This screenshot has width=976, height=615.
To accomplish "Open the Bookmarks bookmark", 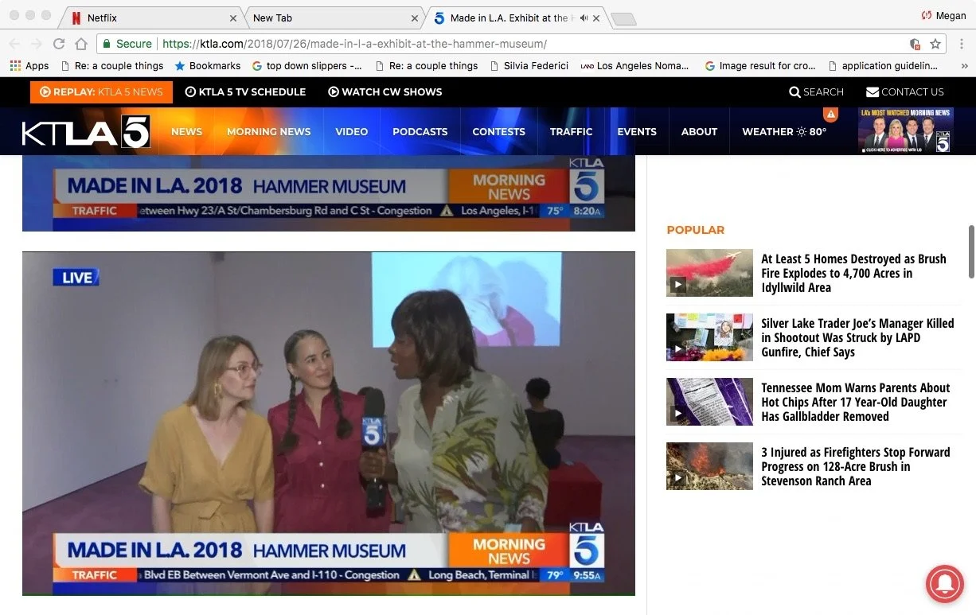I will (208, 66).
